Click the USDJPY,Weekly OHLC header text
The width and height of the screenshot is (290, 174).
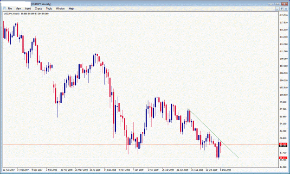tap(26, 14)
